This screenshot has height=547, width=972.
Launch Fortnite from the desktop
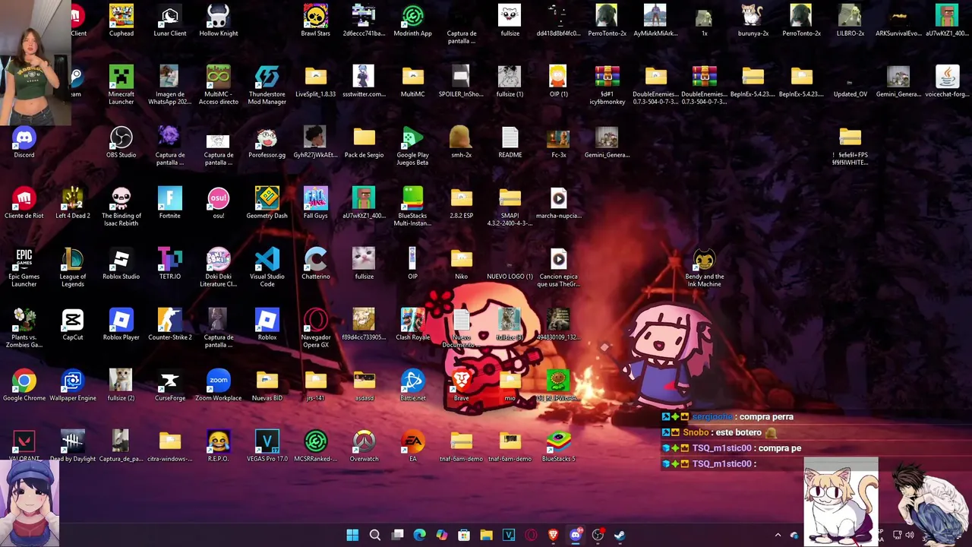coord(169,203)
